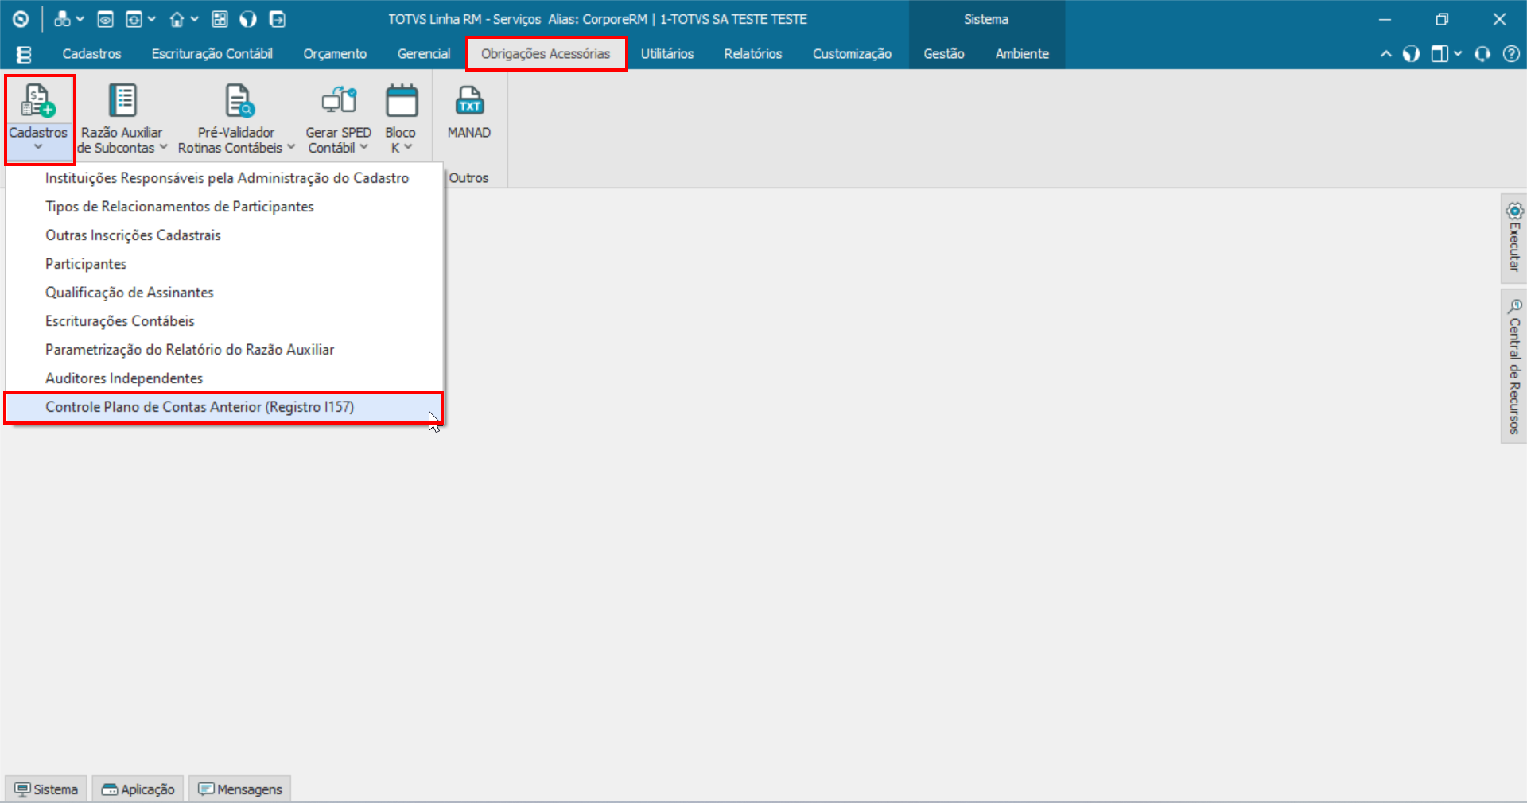Open the Orçamento ribbon tab
The image size is (1527, 803).
point(335,54)
